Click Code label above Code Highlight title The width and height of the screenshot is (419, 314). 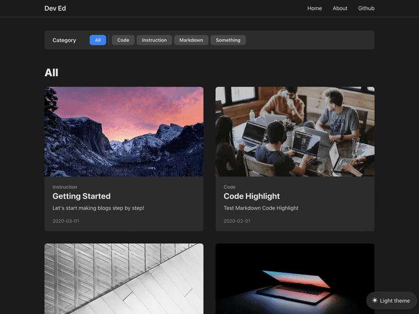229,187
